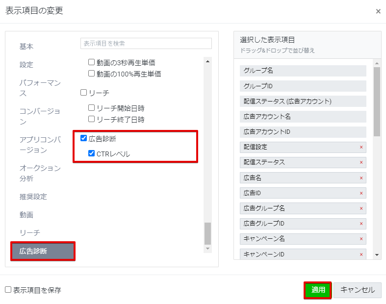Remove 配信設定 from selected items
The image size is (386, 304).
click(361, 147)
